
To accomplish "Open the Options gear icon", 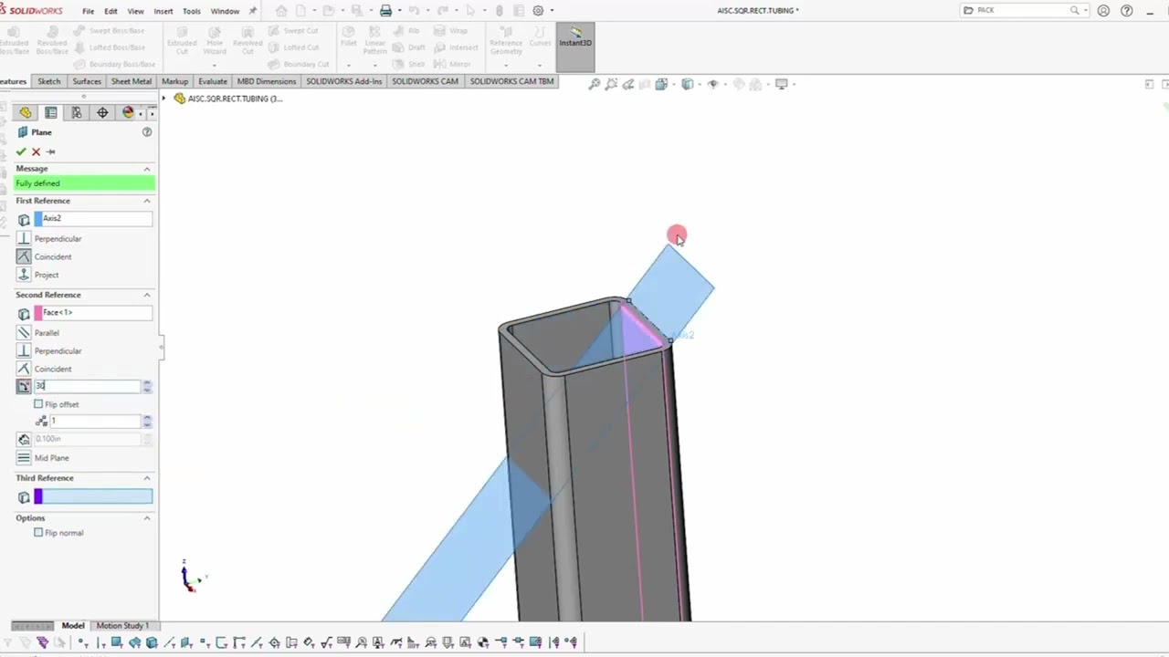I will pyautogui.click(x=538, y=11).
